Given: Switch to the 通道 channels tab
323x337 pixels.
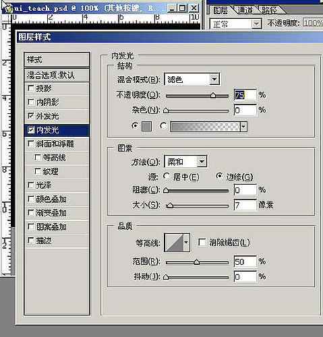Looking at the screenshot, I should coord(245,10).
